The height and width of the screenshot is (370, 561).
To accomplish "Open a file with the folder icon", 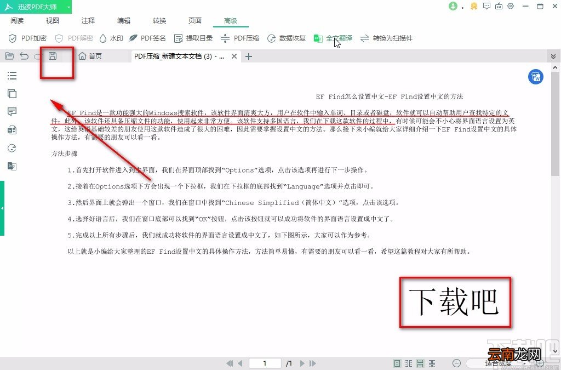I will pos(10,56).
